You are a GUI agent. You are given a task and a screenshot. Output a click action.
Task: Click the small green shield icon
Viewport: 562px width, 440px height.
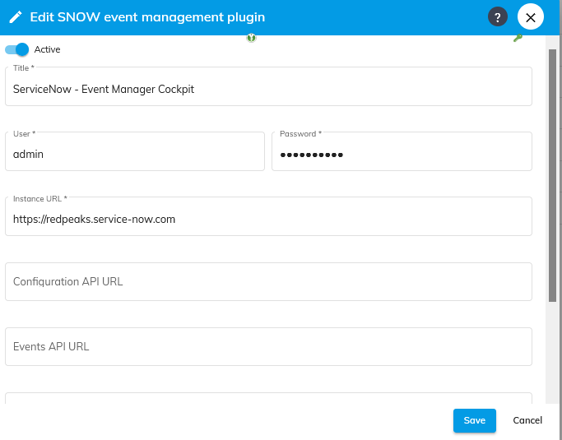coord(252,38)
